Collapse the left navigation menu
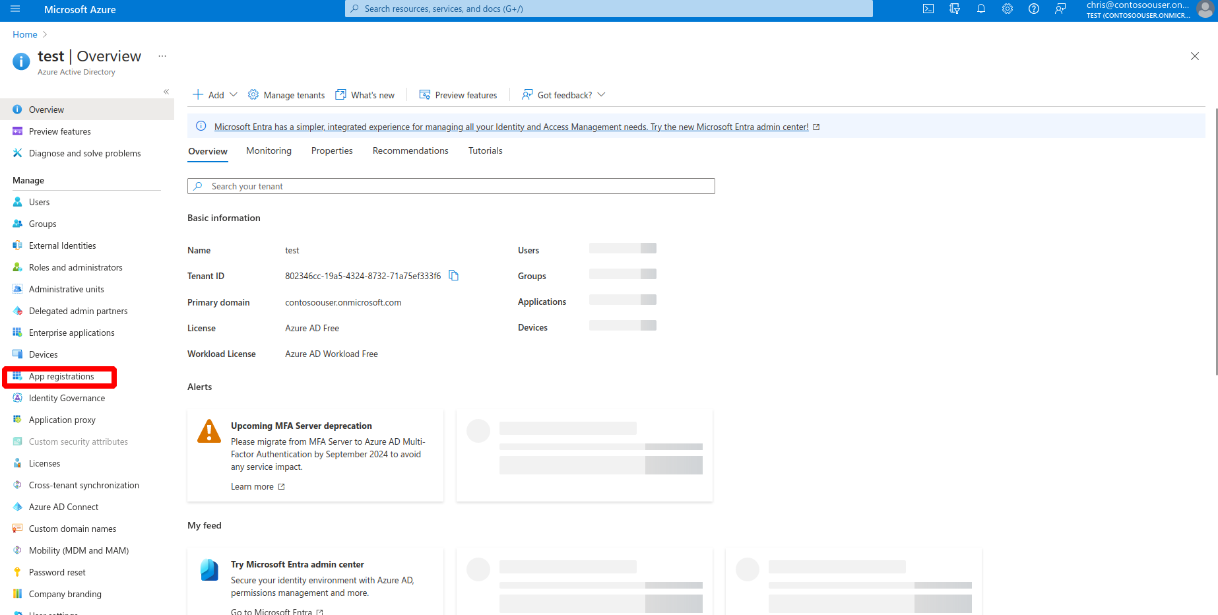Screen dimensions: 1218x615 pos(166,92)
